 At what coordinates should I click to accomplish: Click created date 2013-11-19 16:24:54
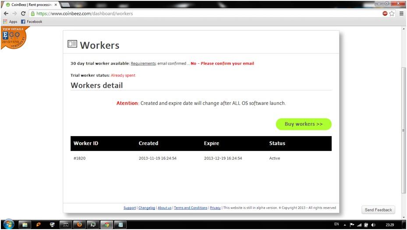pyautogui.click(x=157, y=158)
